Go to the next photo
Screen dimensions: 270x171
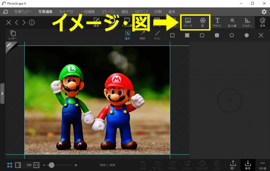coord(24,22)
